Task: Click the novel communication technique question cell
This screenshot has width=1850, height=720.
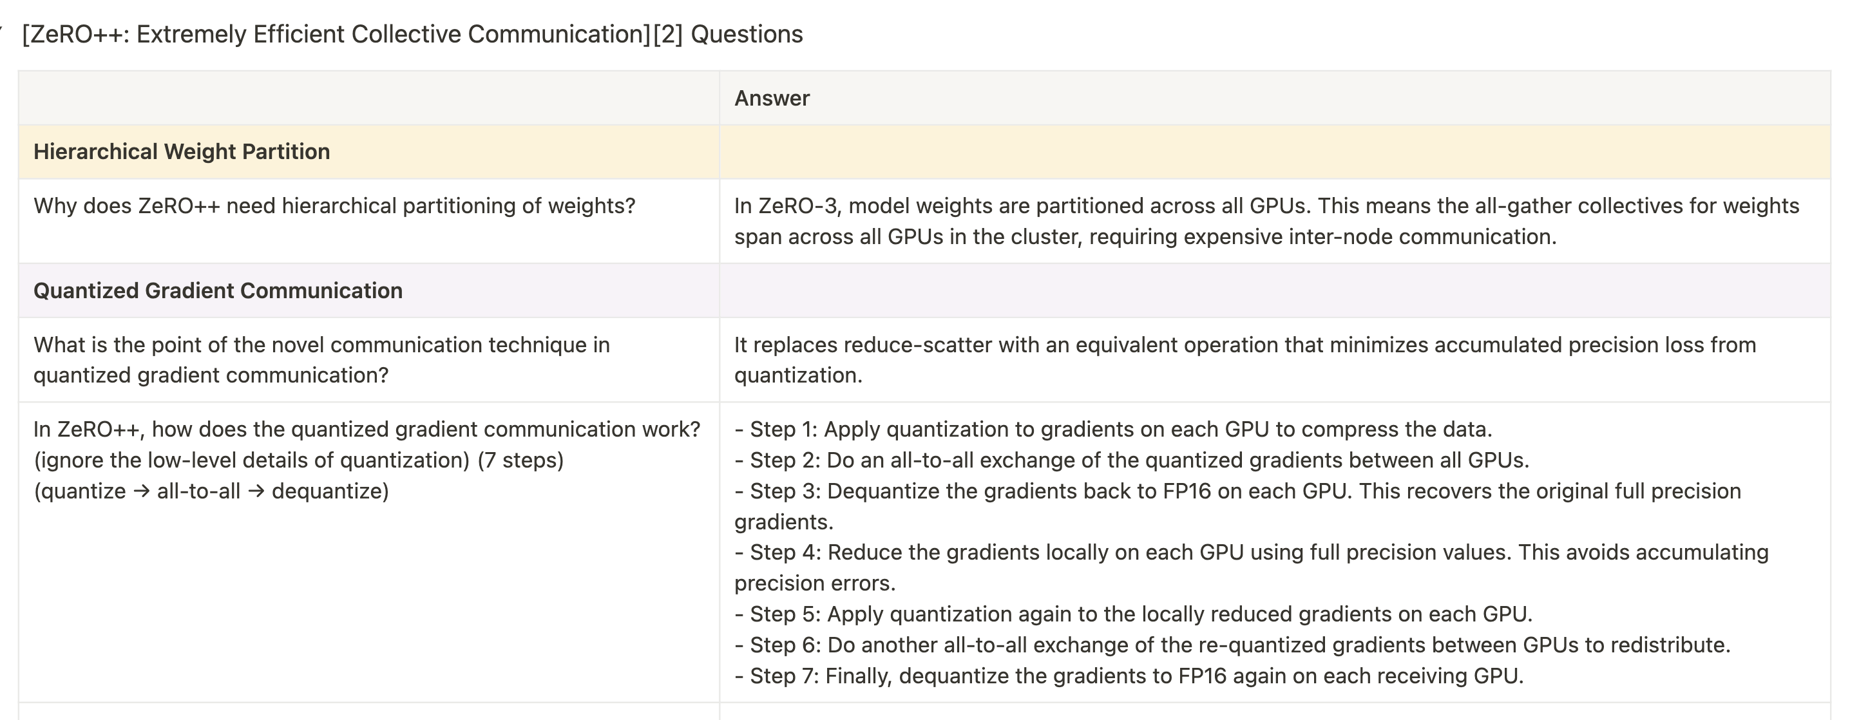Action: [369, 359]
